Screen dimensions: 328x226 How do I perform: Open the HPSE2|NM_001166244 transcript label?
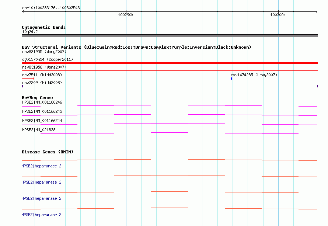(42, 121)
